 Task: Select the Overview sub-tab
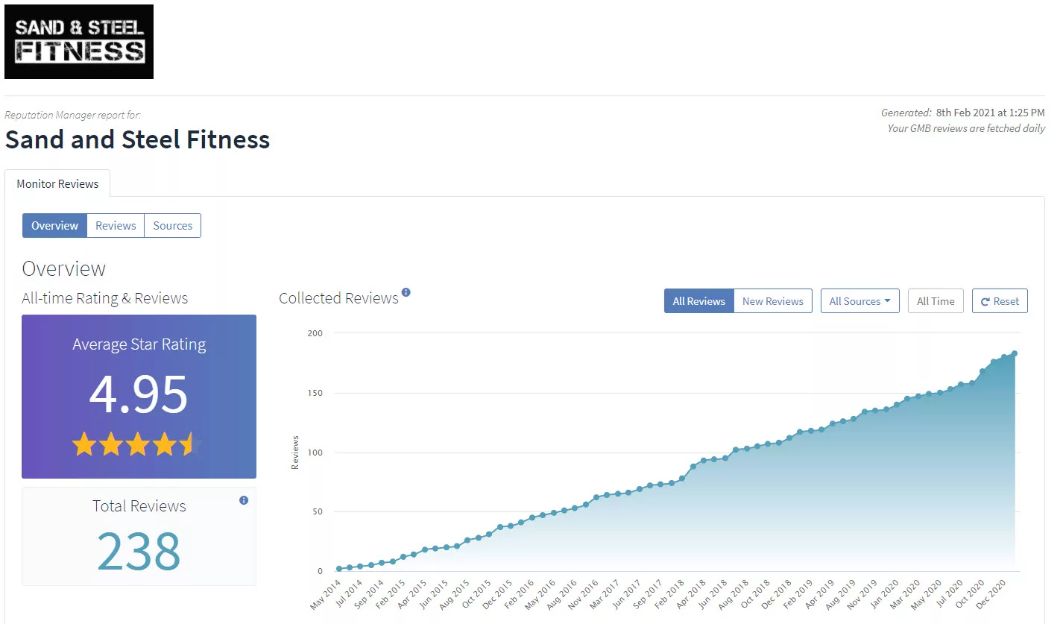[54, 225]
